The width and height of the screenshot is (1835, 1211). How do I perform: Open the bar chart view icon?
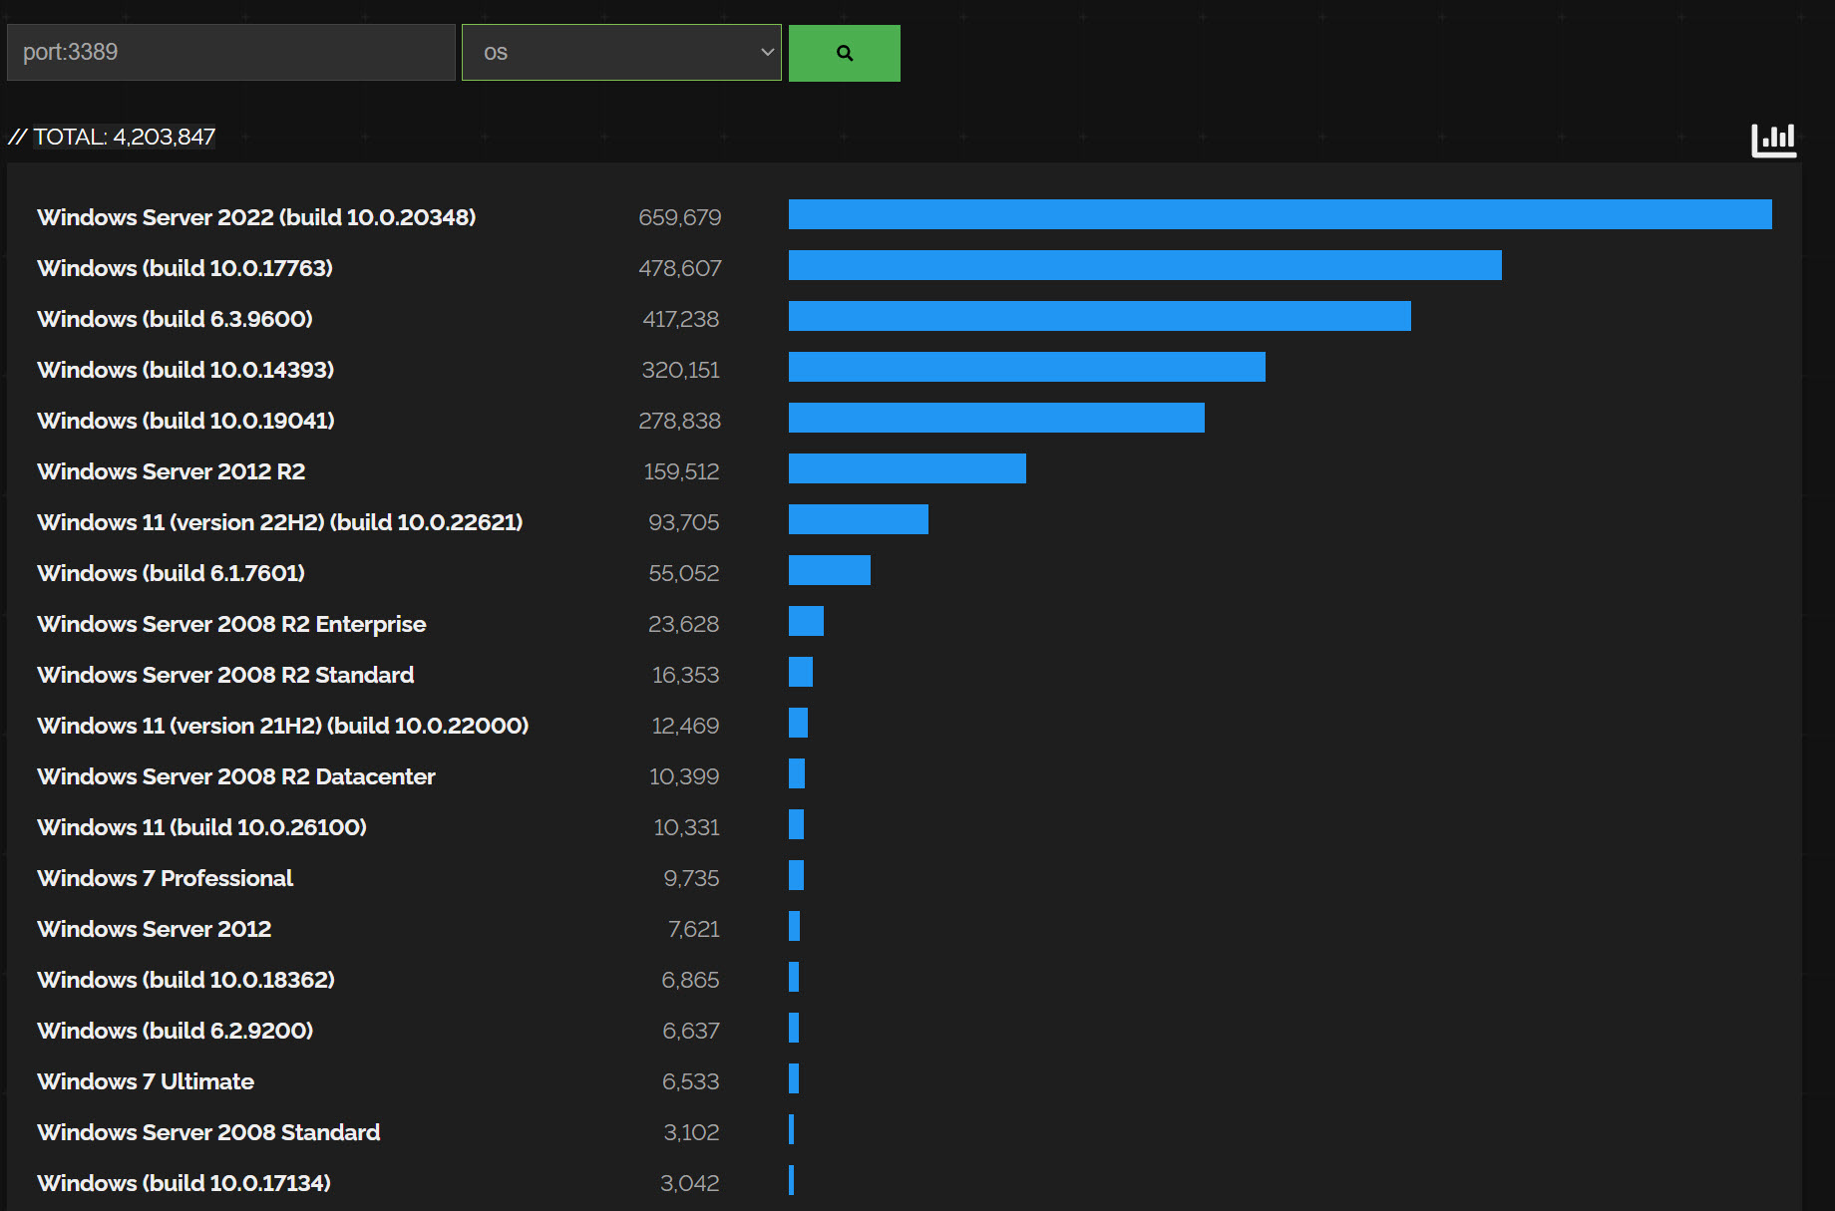coord(1774,140)
